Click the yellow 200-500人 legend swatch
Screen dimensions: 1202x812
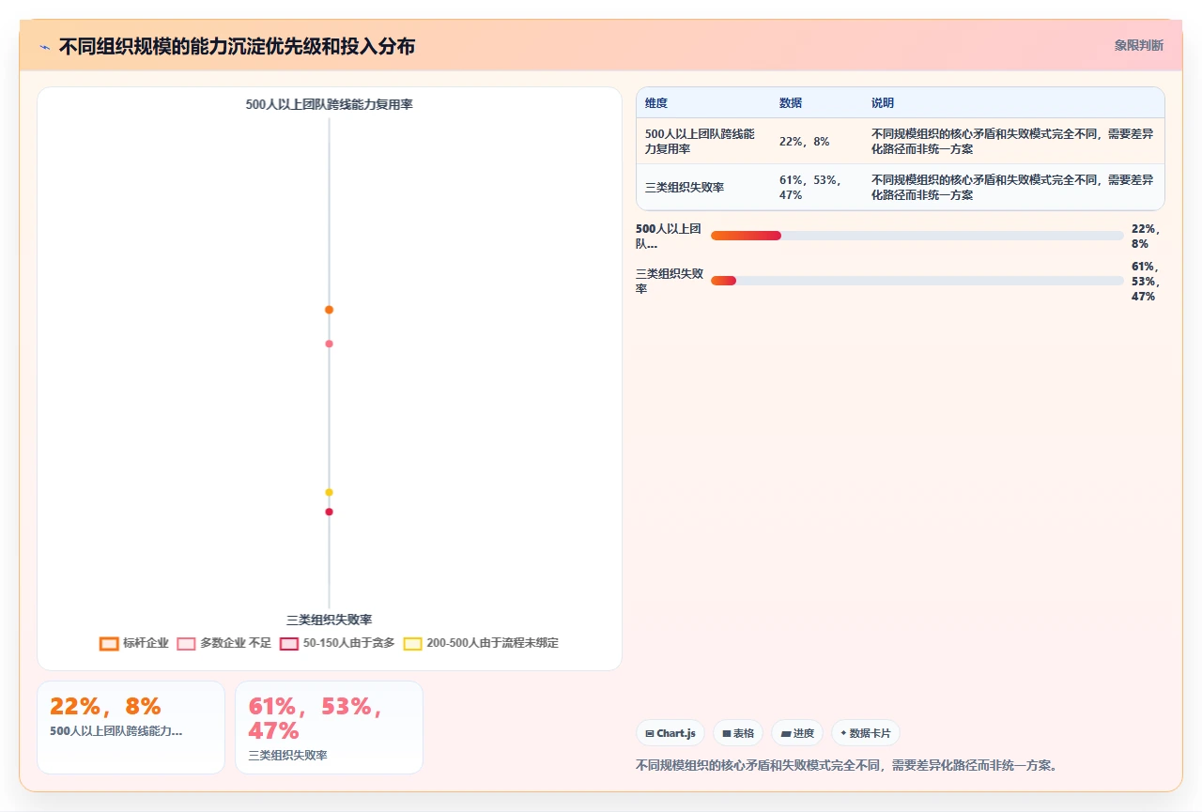click(412, 643)
